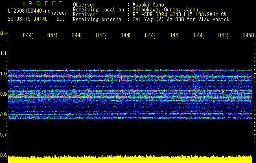Click the date stamp 25.08.15 04:40
Image resolution: width=256 pixels, height=163 pixels.
coord(28,19)
